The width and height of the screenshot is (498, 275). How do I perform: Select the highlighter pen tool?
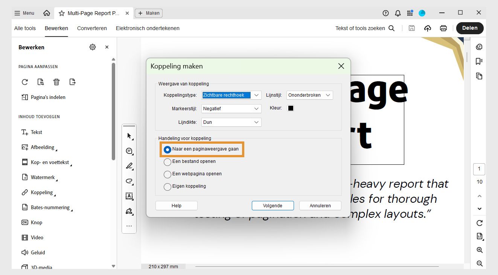[x=129, y=166]
